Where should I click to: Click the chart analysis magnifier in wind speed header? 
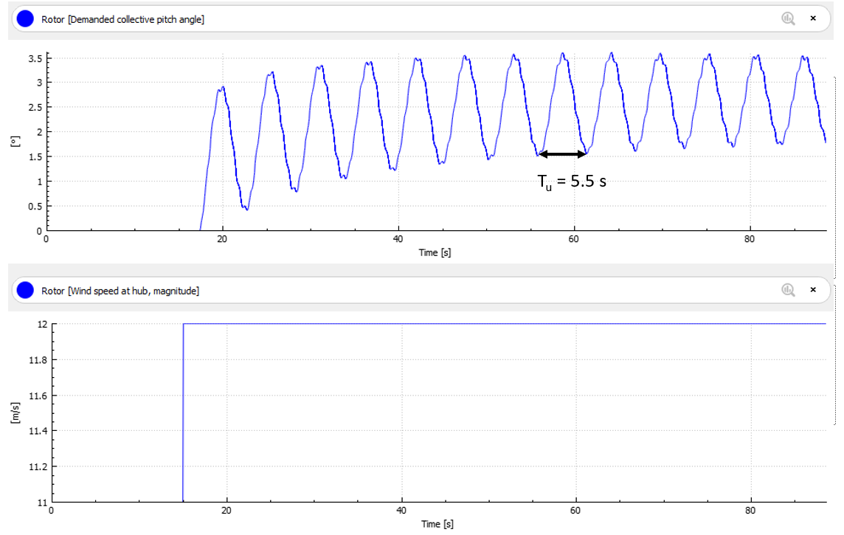[788, 290]
